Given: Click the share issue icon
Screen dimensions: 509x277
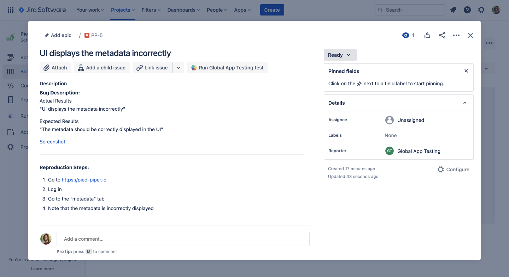Looking at the screenshot, I should [x=442, y=35].
